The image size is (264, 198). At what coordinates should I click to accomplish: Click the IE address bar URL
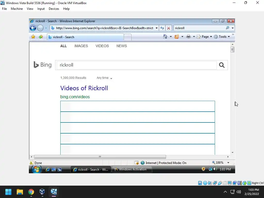[x=105, y=28]
